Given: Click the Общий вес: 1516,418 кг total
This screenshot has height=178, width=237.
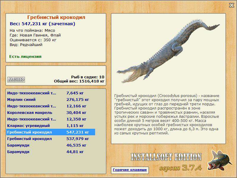Looking at the screenshot, I should (79, 81).
